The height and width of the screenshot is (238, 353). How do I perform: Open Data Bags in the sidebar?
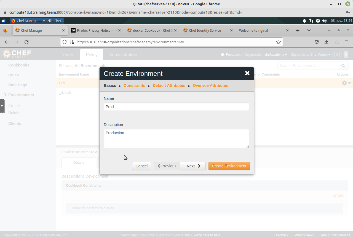(18, 85)
